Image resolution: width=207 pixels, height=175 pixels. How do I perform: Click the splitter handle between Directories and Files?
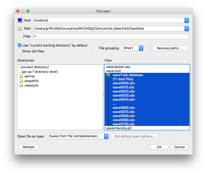(103, 94)
